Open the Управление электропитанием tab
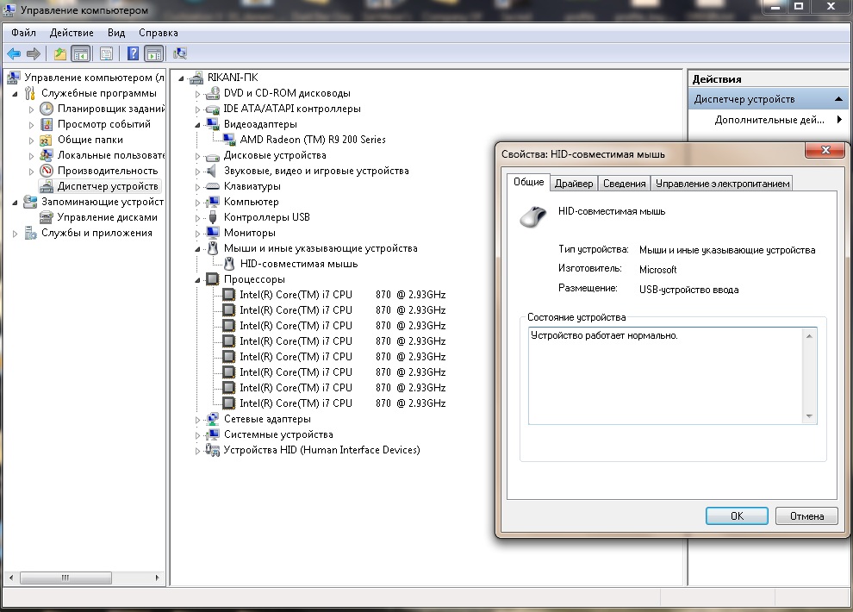 tap(721, 184)
